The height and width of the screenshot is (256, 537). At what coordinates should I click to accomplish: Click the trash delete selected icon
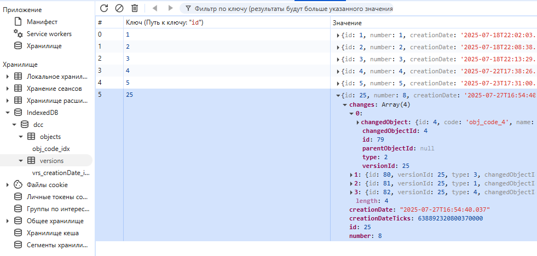coord(135,8)
